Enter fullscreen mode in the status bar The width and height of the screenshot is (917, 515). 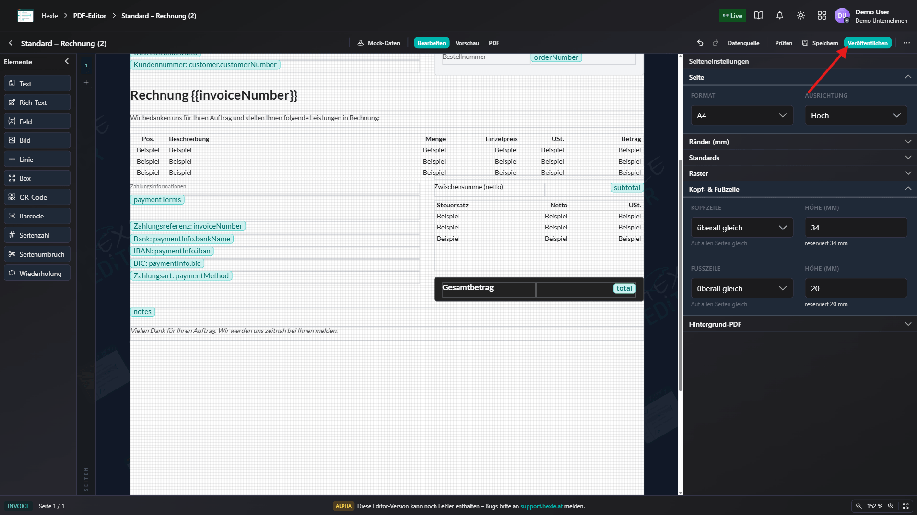coord(906,506)
